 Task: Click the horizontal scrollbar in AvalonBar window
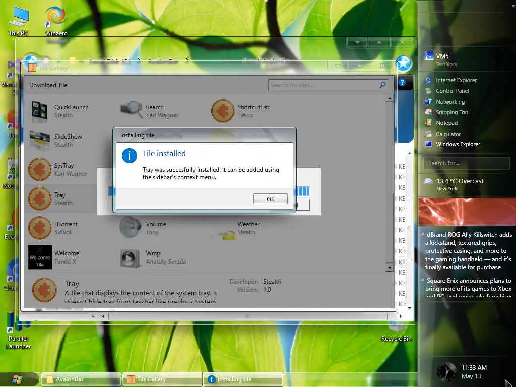click(x=247, y=316)
